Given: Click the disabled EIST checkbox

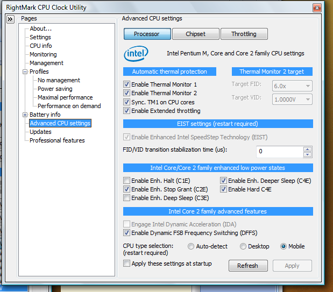Looking at the screenshot, I should click(x=127, y=137).
